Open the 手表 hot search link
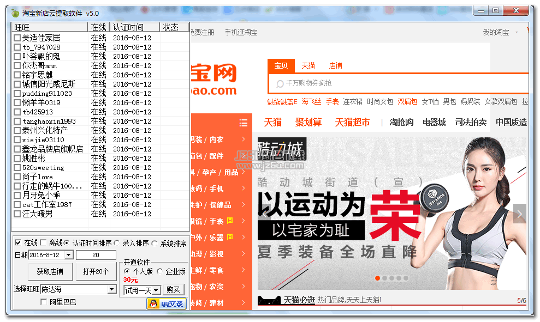 (x=333, y=102)
